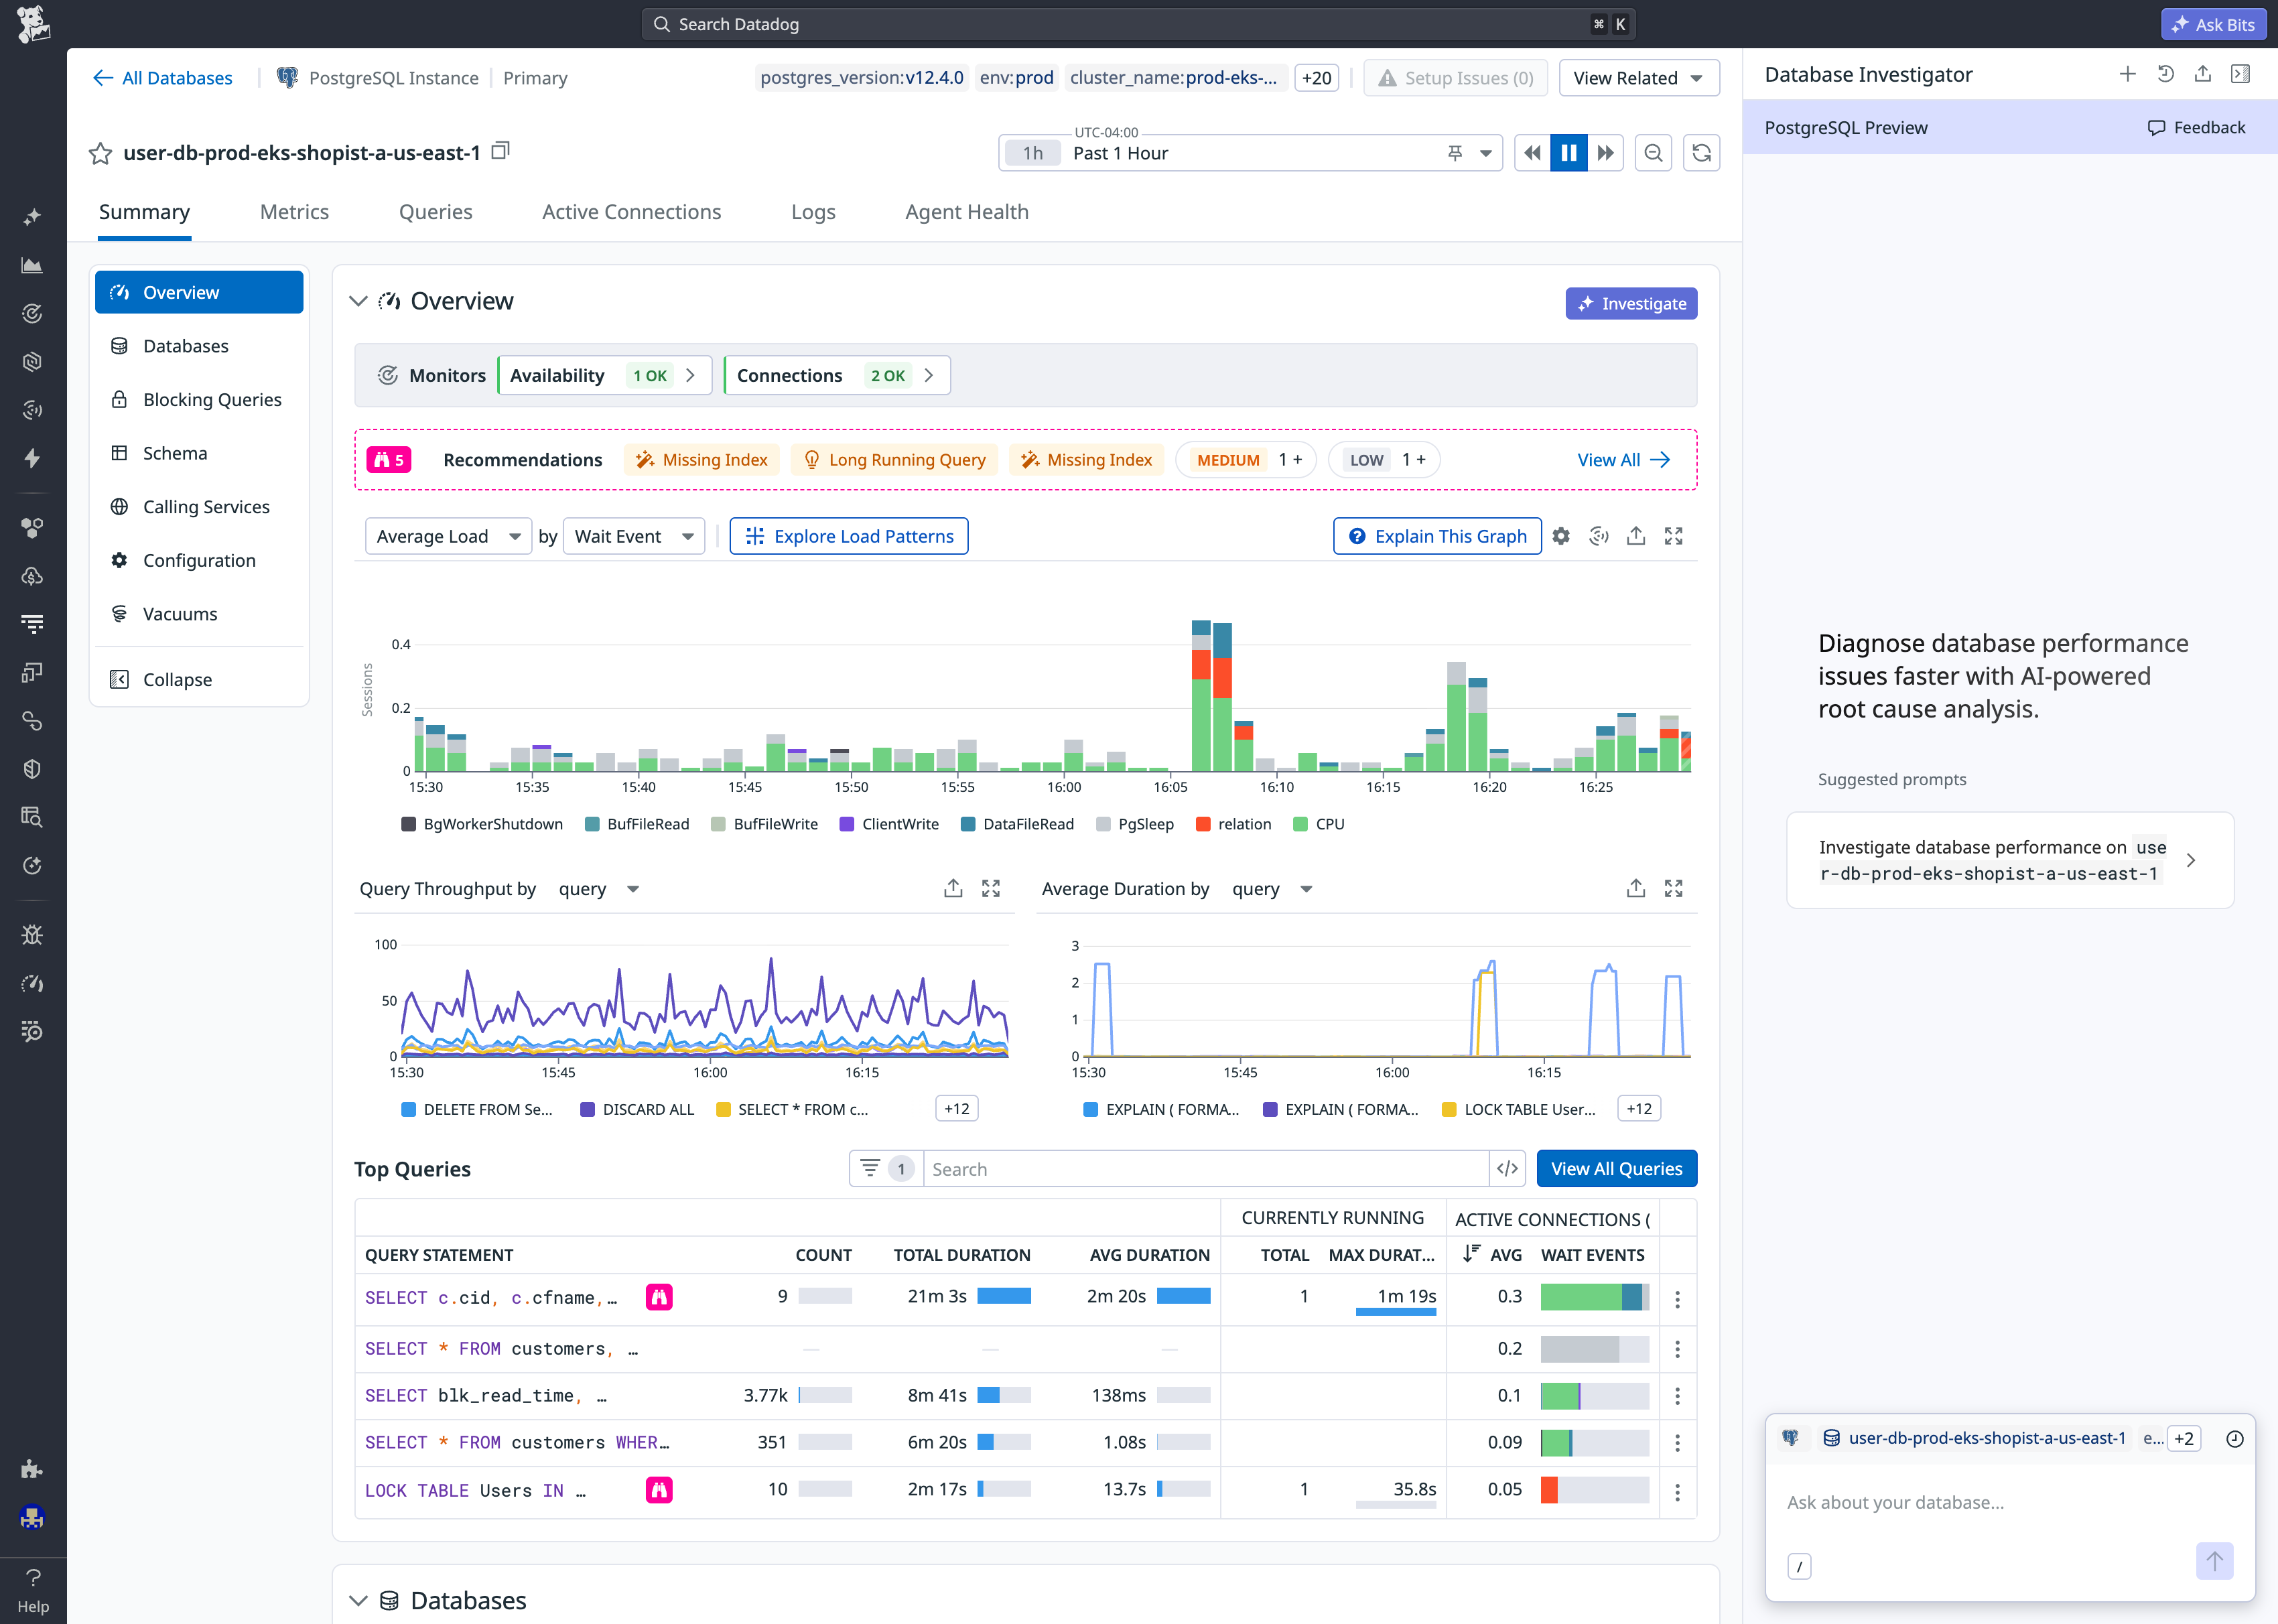This screenshot has width=2278, height=1624.
Task: Expand the Average Load graph to fullscreen
Action: click(x=1674, y=536)
